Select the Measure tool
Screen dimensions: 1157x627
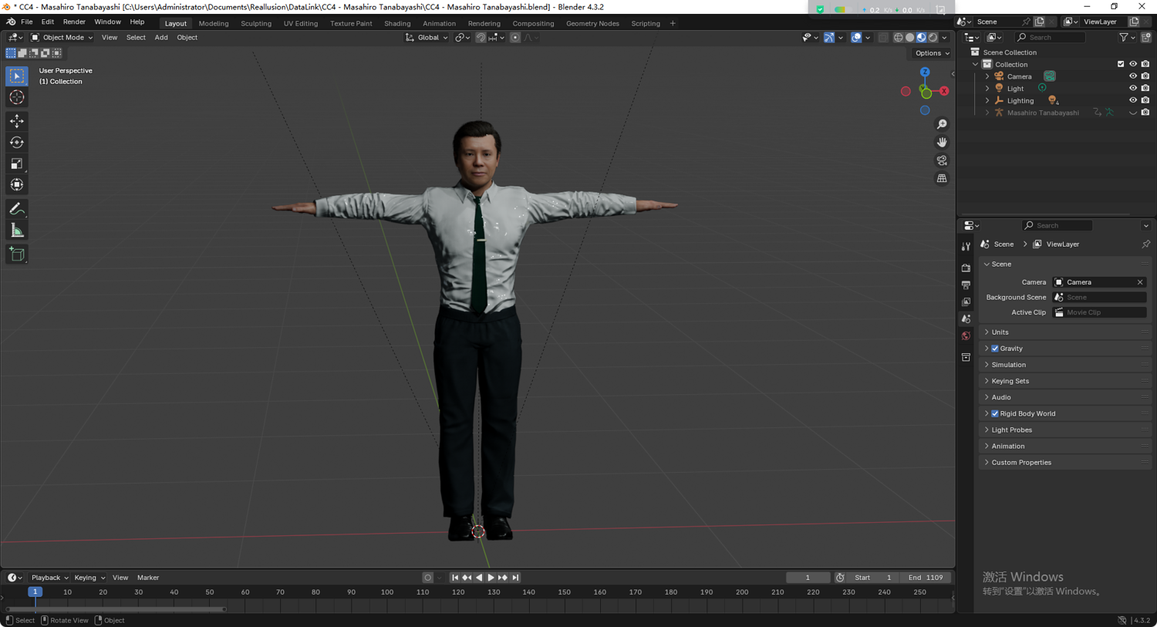(17, 231)
